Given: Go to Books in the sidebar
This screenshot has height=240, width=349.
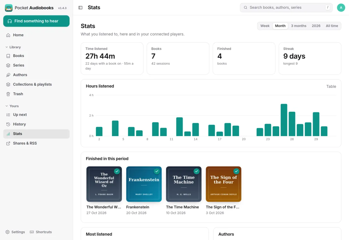Looking at the screenshot, I should [x=36, y=56].
